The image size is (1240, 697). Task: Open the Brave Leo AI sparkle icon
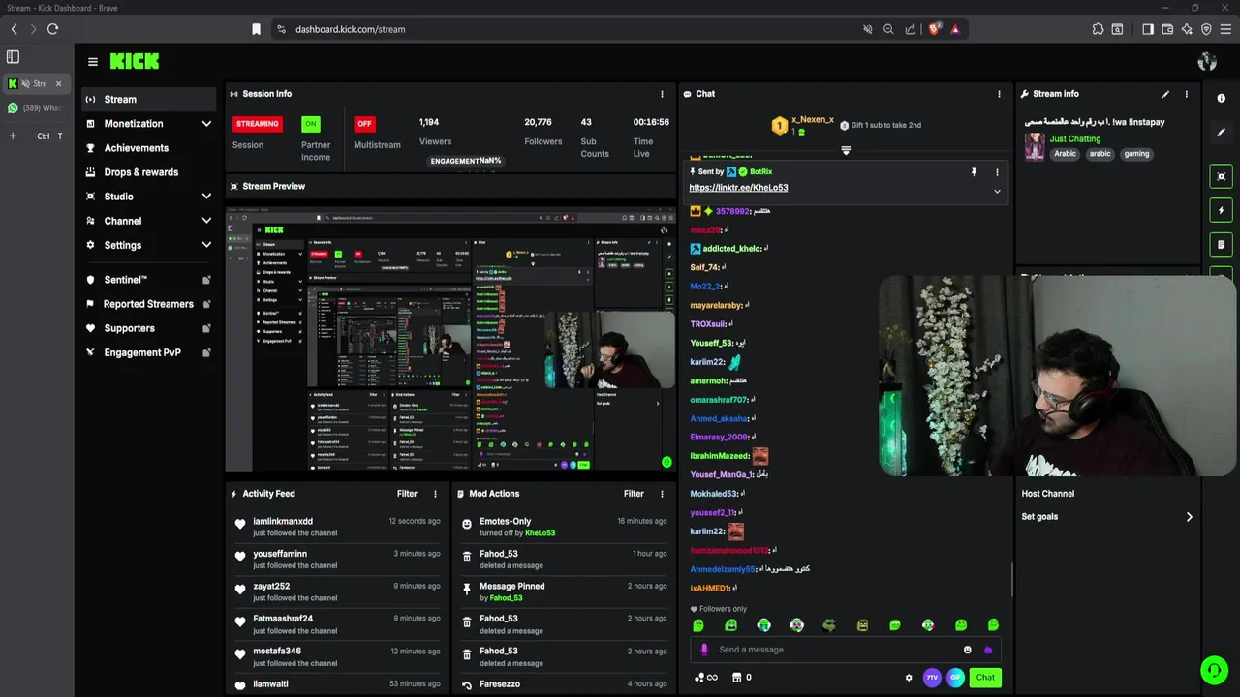point(1187,29)
